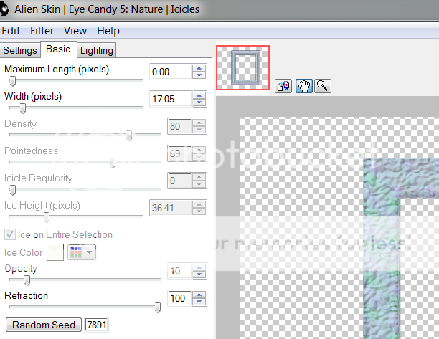
Task: Decrease Refraction with down arrow
Action: [x=199, y=302]
